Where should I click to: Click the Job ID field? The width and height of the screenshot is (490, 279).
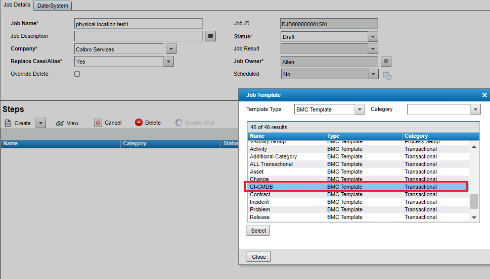(x=329, y=24)
